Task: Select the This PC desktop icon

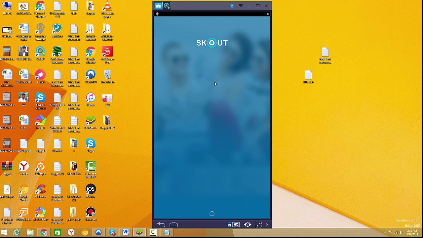Action: [x=7, y=8]
